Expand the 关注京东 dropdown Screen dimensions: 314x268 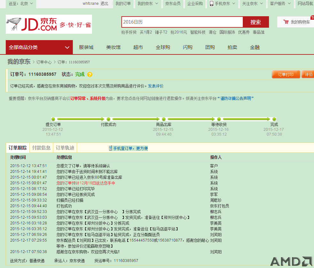tap(252, 4)
